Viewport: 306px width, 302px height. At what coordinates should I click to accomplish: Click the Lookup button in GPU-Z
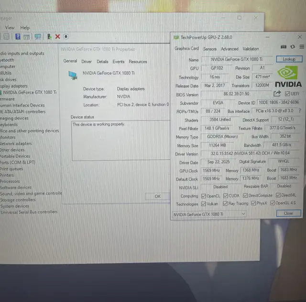coord(289,59)
